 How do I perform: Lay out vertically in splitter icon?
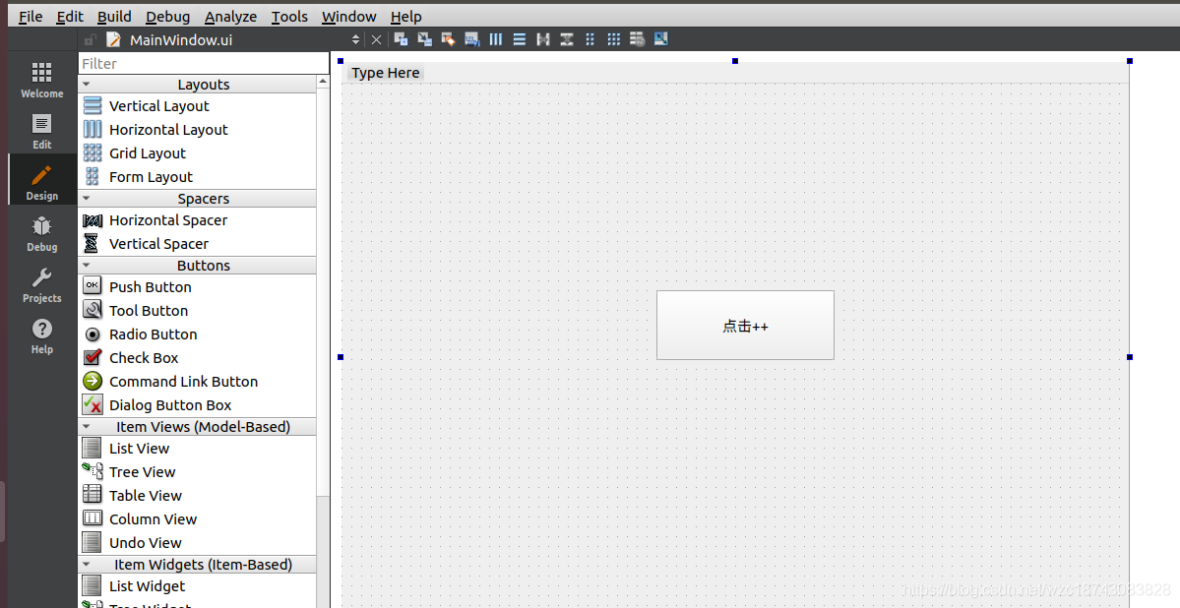click(x=567, y=39)
